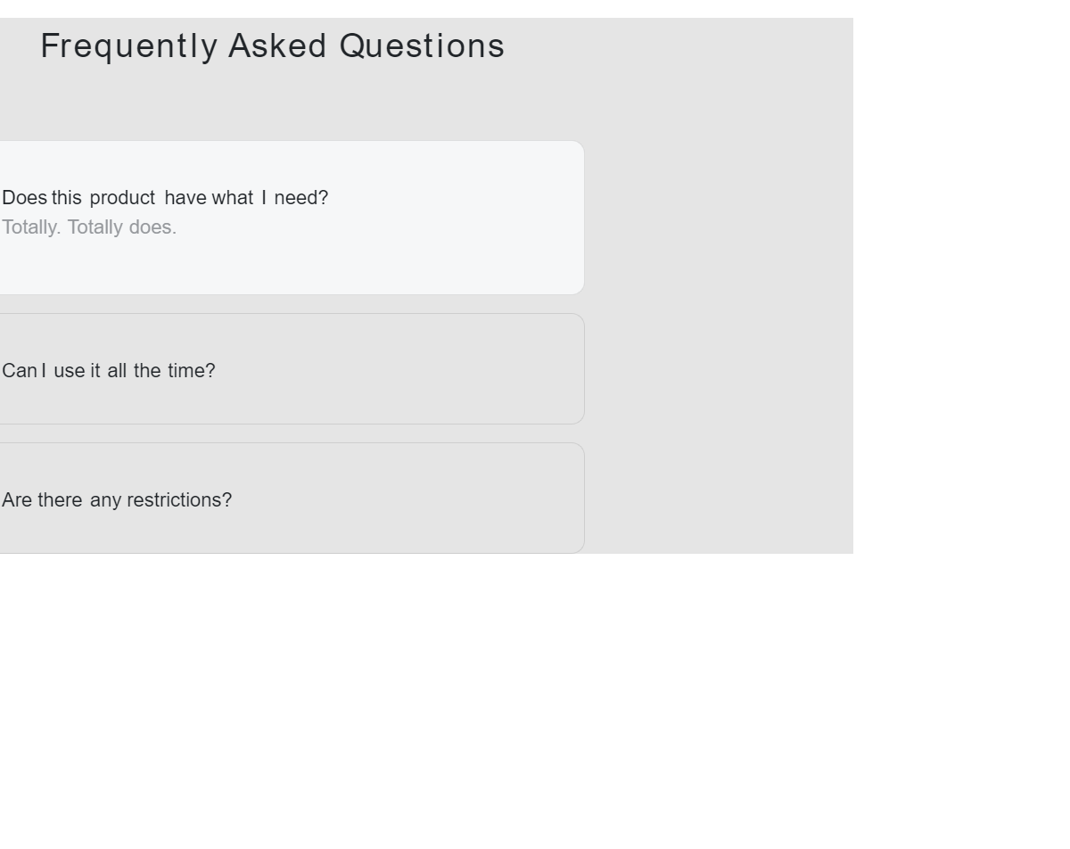The width and height of the screenshot is (1070, 849).
Task: Click "need?" at the end of the first question
Action: click(301, 198)
